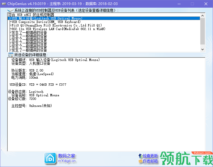
Task: Click device list scroll down arrow
Action: pyautogui.click(x=203, y=49)
